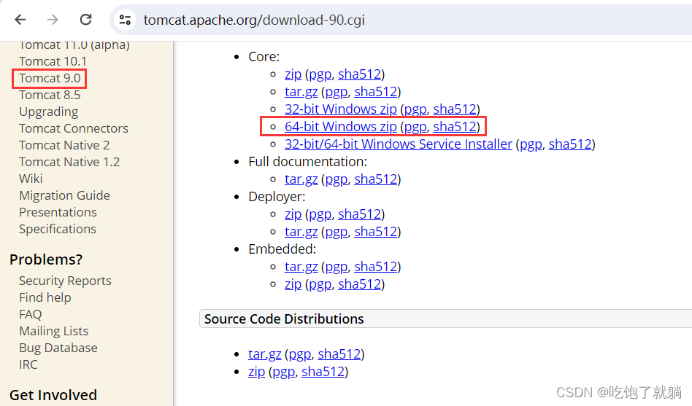Download the Embedded tar.gz file
The width and height of the screenshot is (692, 406).
point(301,267)
